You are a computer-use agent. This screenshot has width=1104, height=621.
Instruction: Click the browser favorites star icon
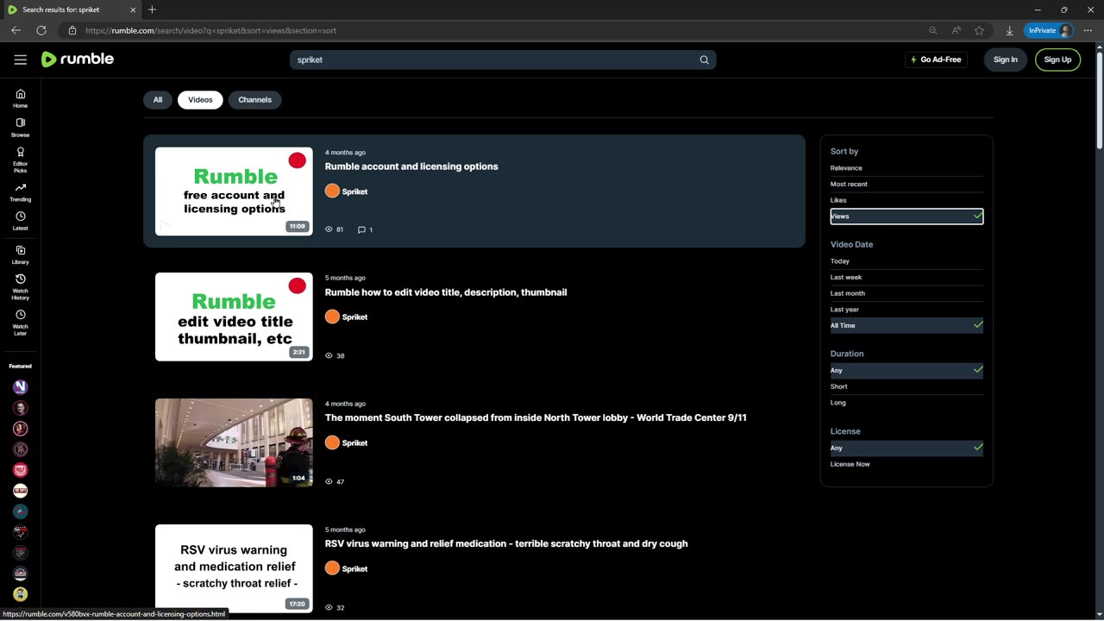979,30
